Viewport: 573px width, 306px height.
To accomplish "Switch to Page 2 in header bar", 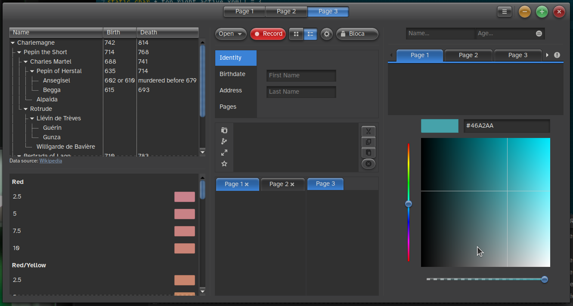I will (286, 12).
